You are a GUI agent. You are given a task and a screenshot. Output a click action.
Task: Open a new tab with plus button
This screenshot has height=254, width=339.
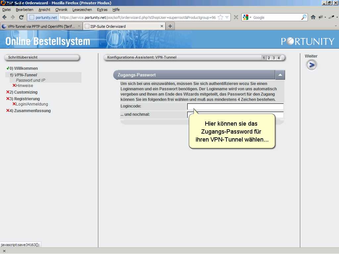pos(170,26)
